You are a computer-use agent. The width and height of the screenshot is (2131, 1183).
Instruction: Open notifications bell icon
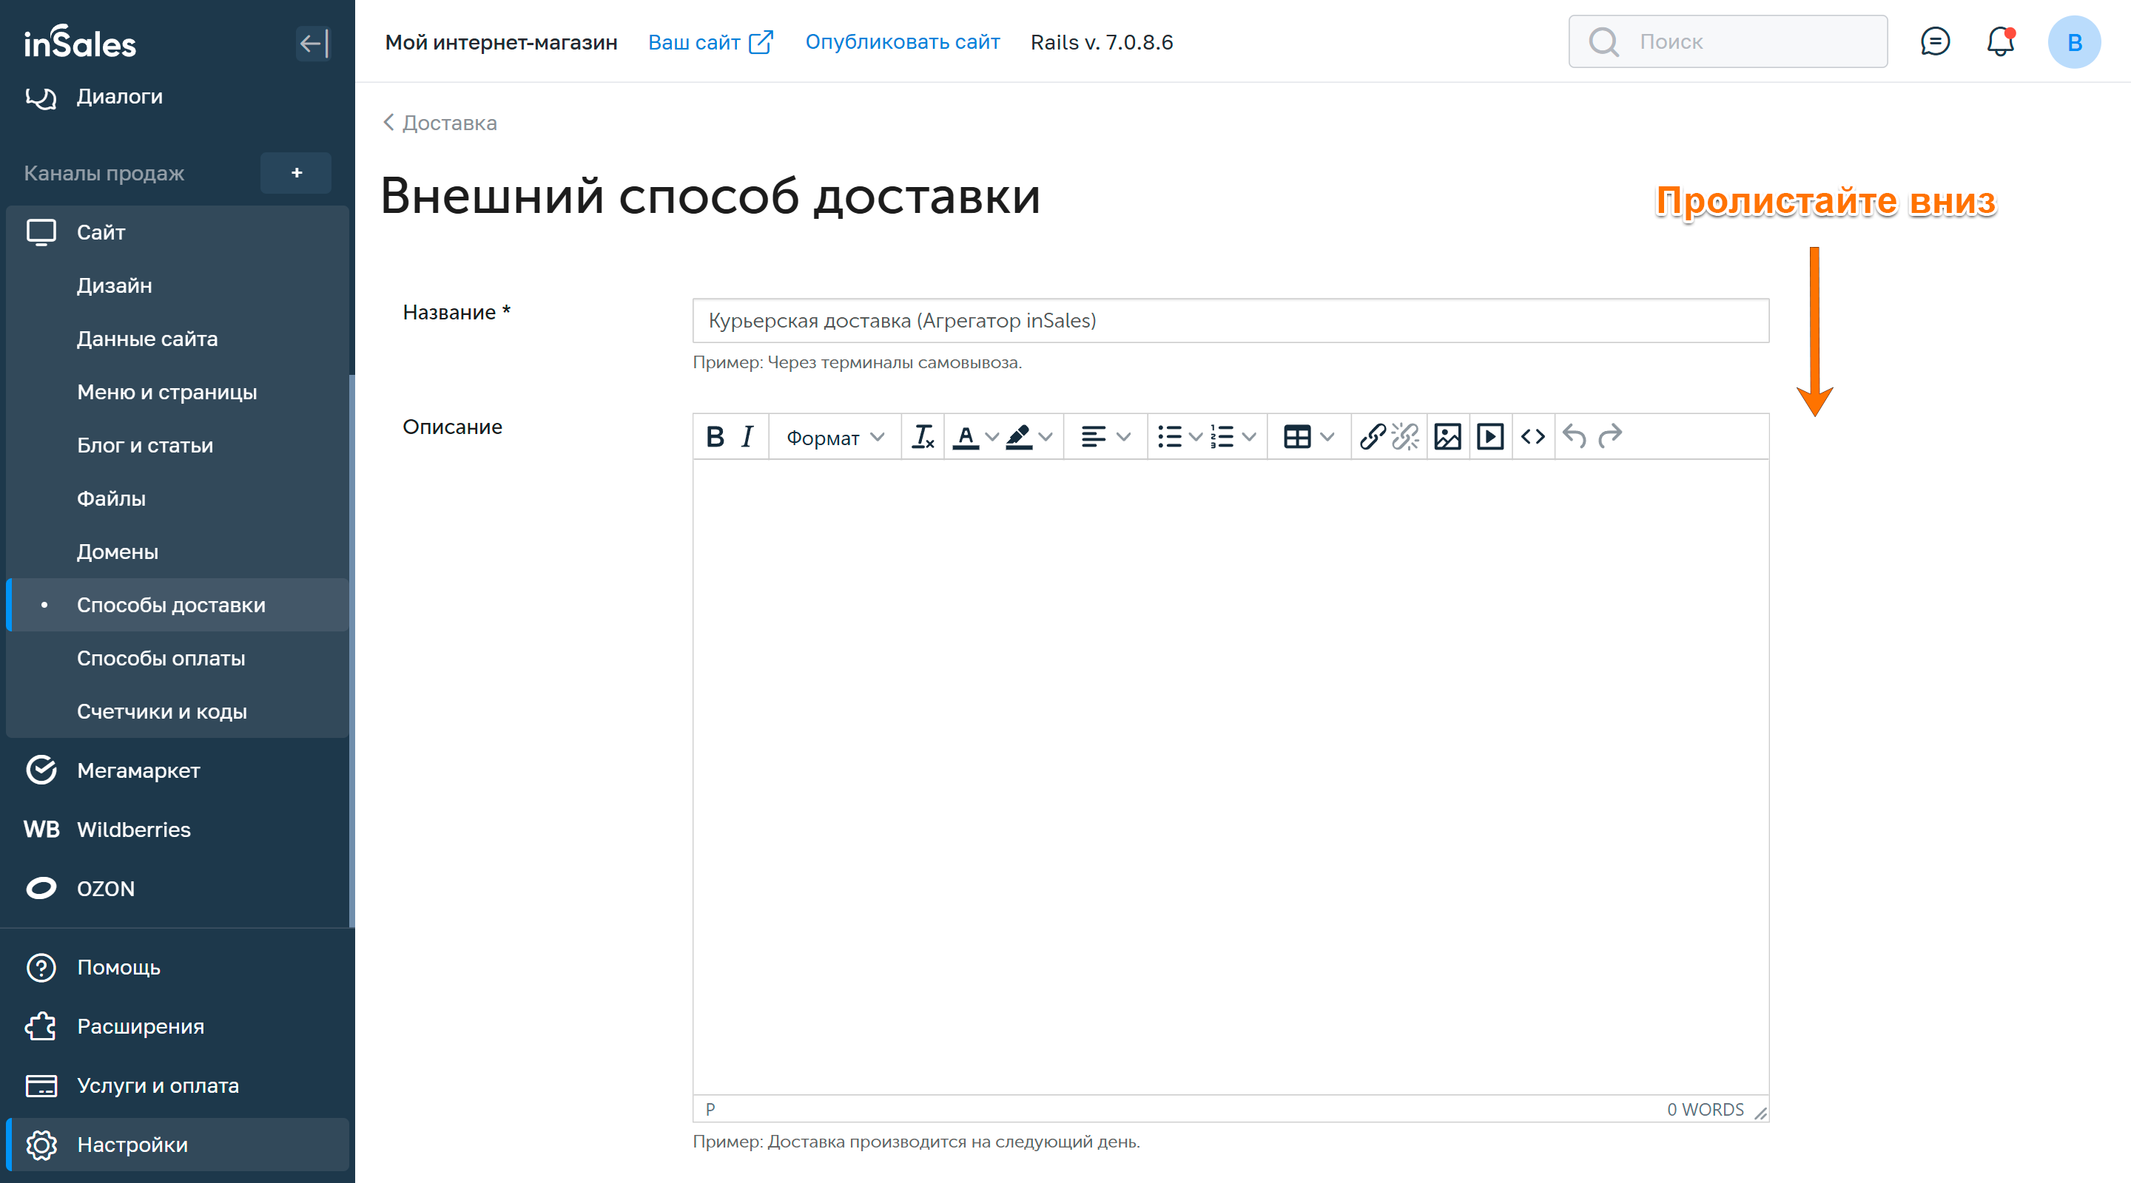click(2000, 41)
